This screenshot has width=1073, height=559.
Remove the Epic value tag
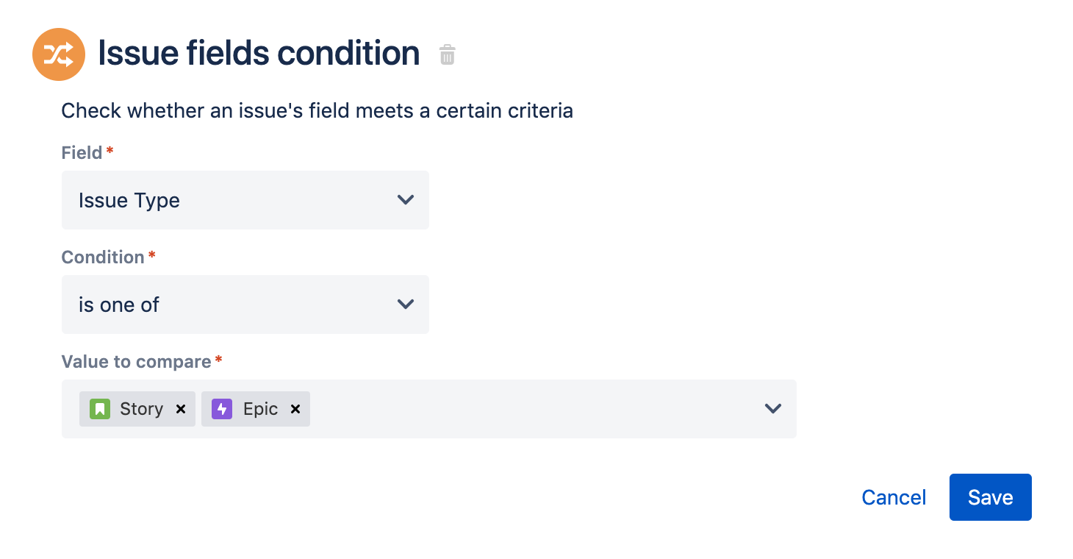pos(295,409)
